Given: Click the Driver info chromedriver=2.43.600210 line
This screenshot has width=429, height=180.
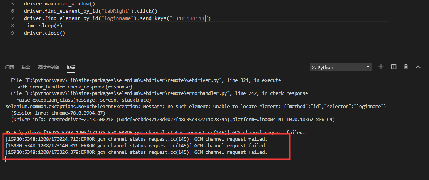Looking at the screenshot, I should click(172, 120).
